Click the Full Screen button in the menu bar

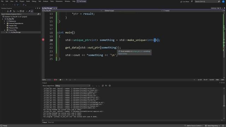[82, 1]
